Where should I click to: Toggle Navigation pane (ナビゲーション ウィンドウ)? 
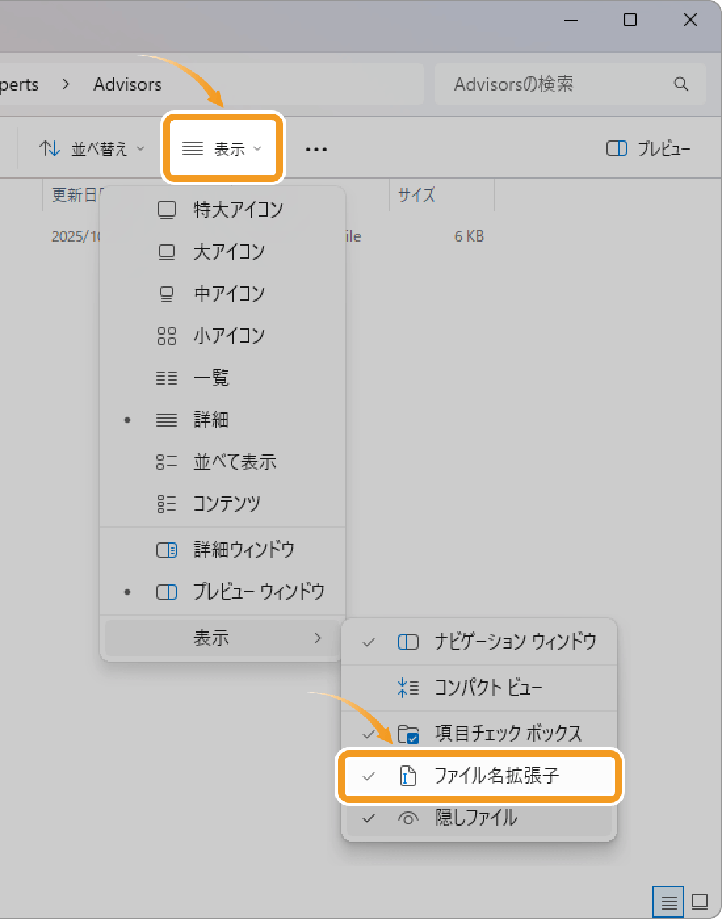pyautogui.click(x=515, y=641)
